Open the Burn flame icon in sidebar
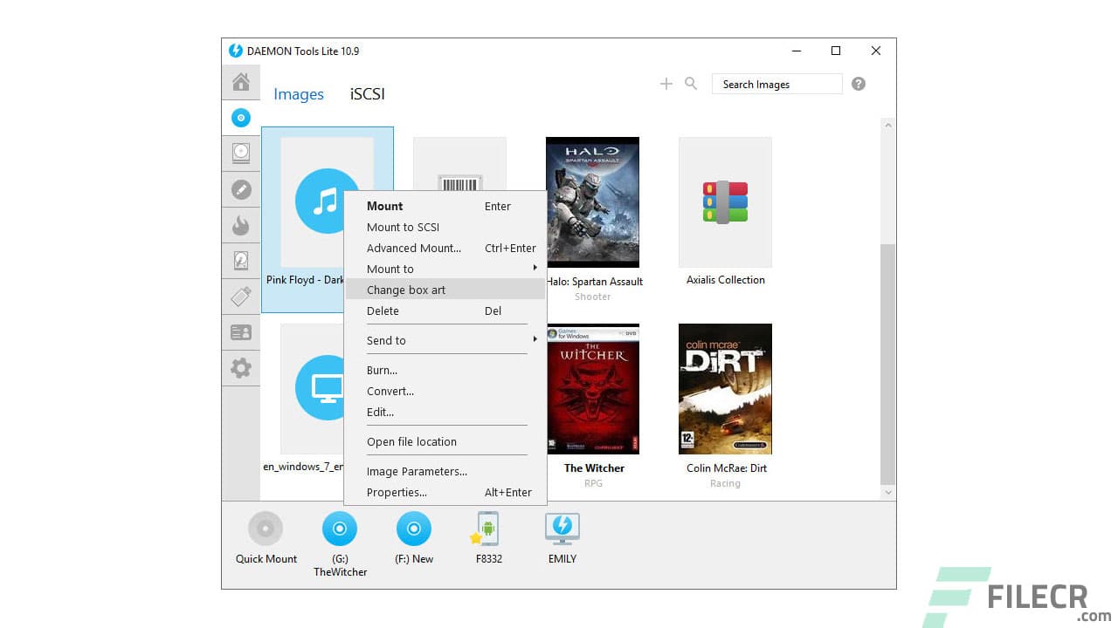This screenshot has width=1118, height=628. [241, 225]
